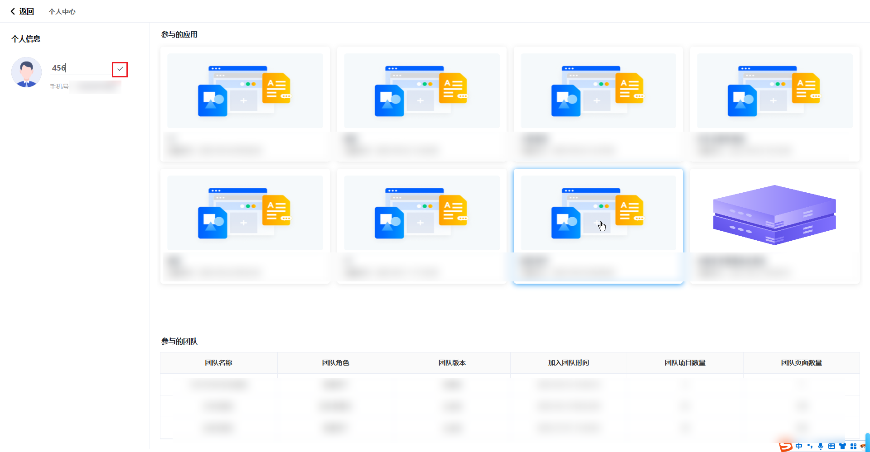The width and height of the screenshot is (870, 452).
Task: Click the user avatar picture
Action: [x=26, y=72]
